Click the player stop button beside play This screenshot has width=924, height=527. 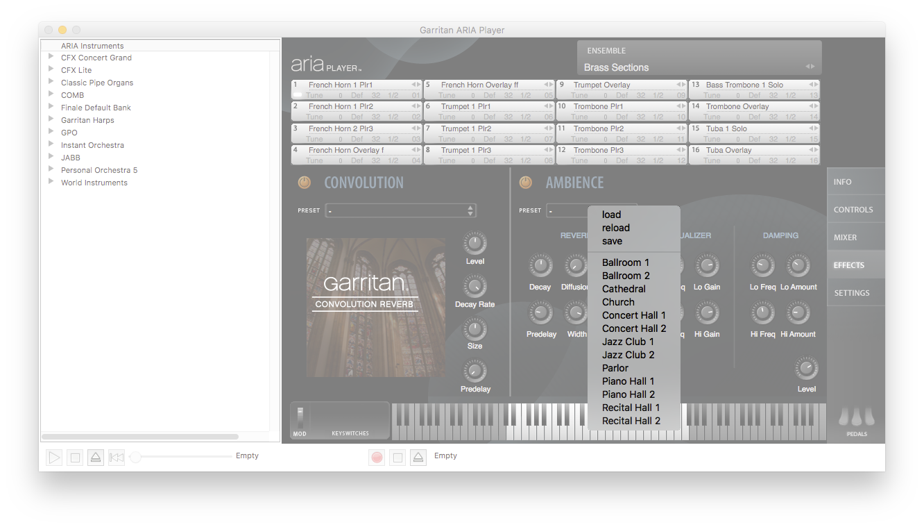[75, 458]
